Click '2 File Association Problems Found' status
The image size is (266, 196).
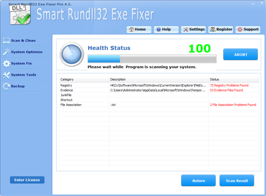click(233, 105)
